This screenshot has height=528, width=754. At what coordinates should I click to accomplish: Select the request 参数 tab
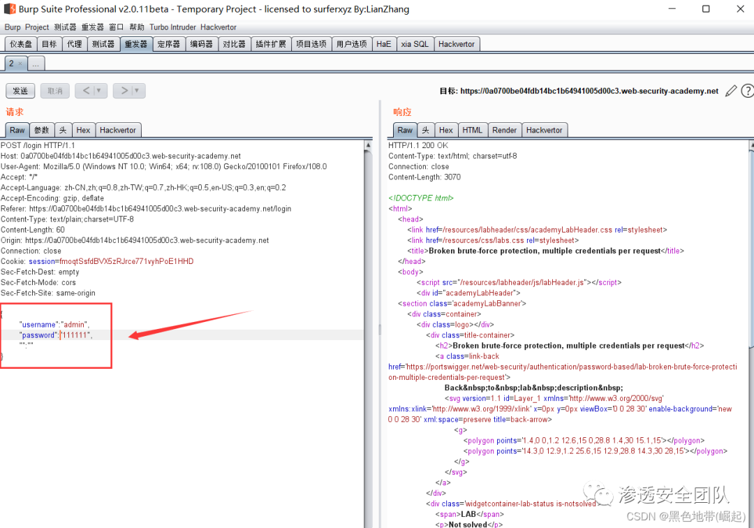[42, 130]
